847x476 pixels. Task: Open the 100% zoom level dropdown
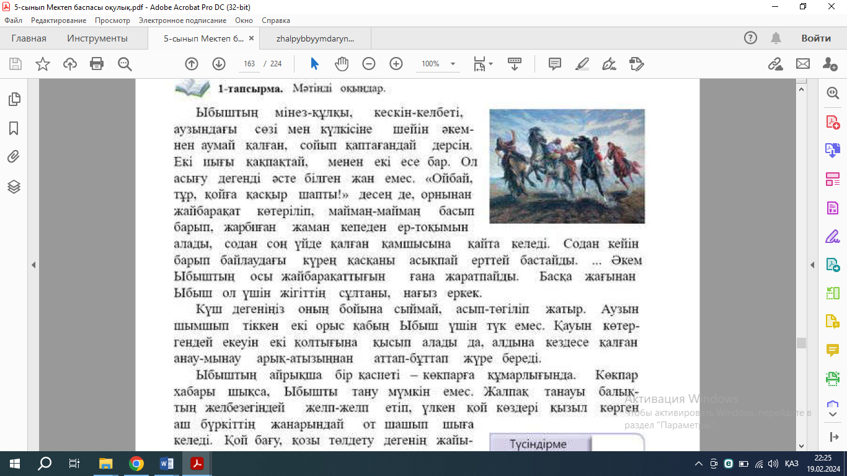[453, 64]
